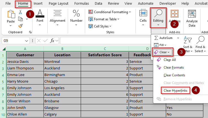
Task: Click the Yes cell in row 9
Action: [185, 108]
